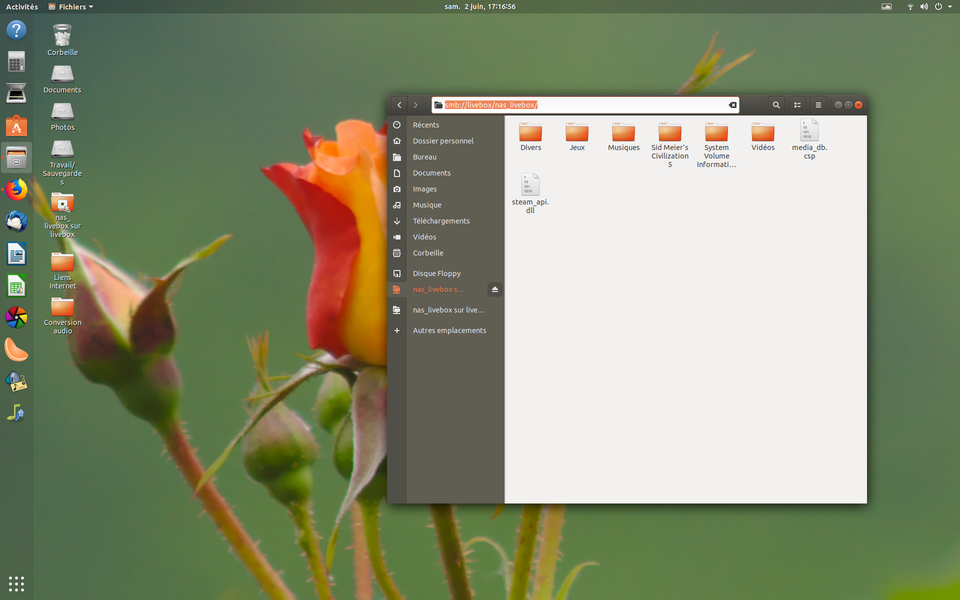Select the Jeux folder
960x600 pixels.
click(x=577, y=136)
